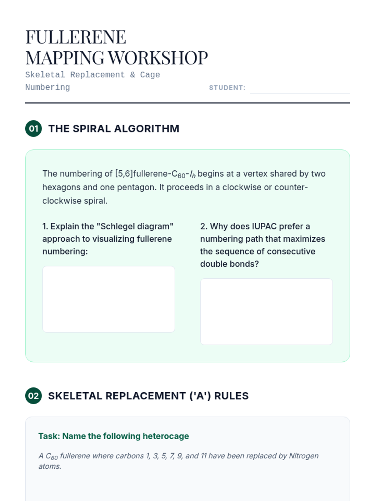Click the student name input line
Screen dimensions: 375x501
tap(300, 89)
